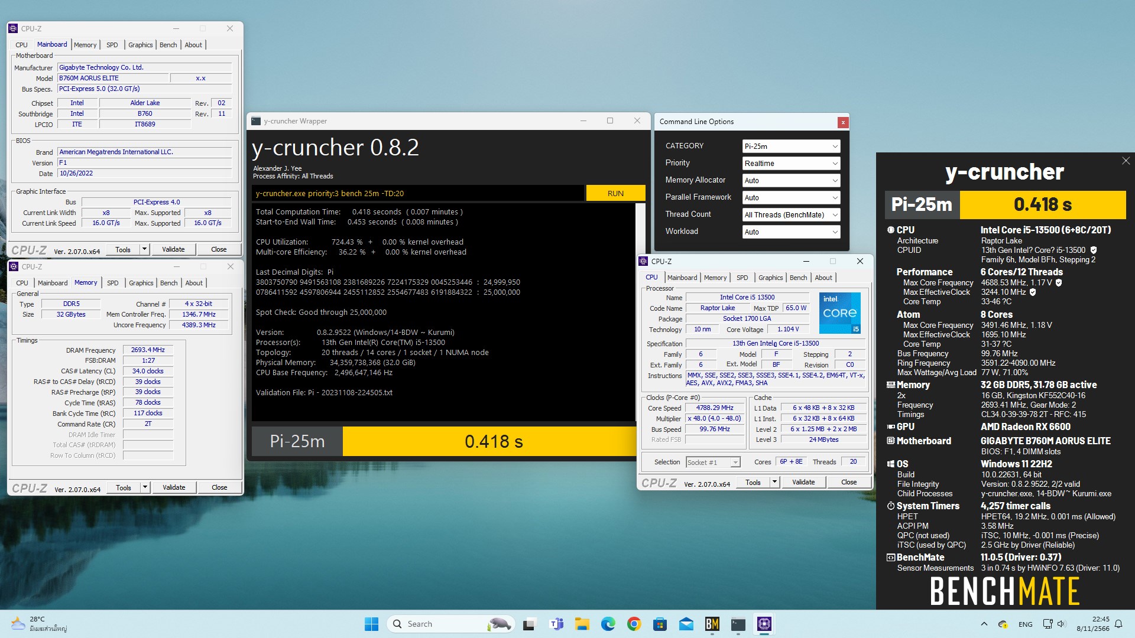Click the Intel Core i5 logo
The image size is (1135, 638).
tap(840, 313)
